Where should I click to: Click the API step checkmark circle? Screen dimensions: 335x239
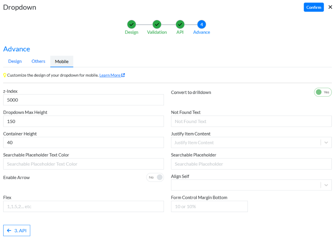coord(180,24)
